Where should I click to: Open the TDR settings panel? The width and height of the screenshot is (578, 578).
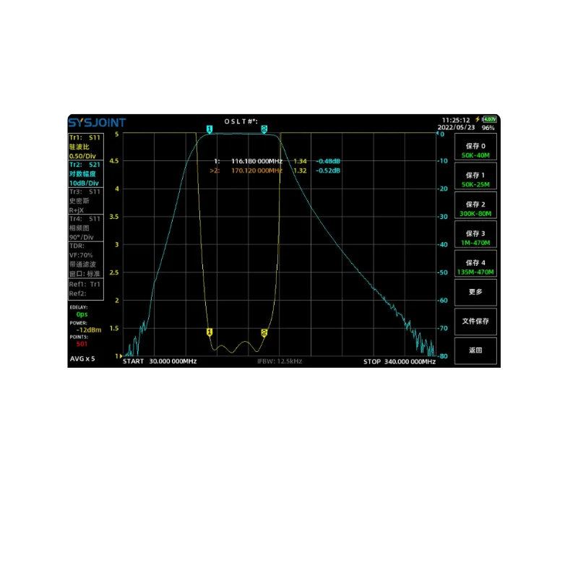[x=85, y=260]
